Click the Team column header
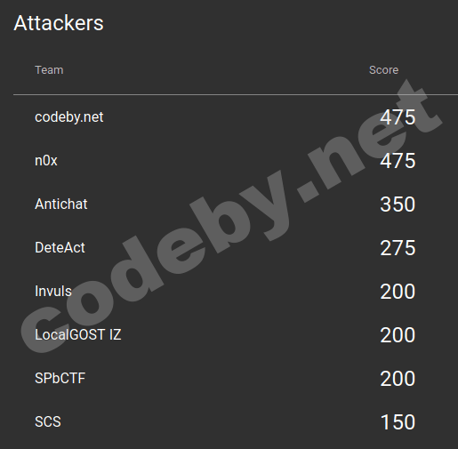The image size is (458, 449). 49,70
